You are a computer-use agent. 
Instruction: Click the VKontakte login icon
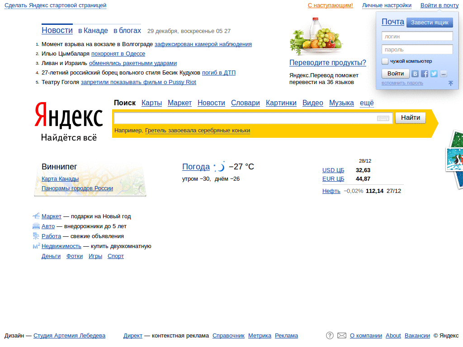[x=415, y=74]
